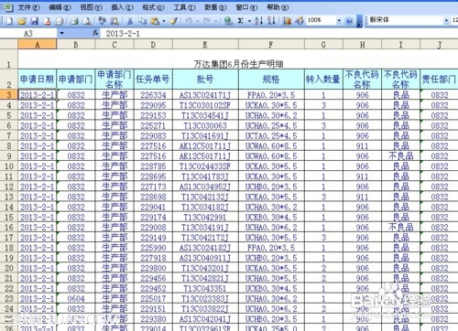Screen dimensions: 458x331
Task: Click the Select All corner button
Action: [9, 45]
